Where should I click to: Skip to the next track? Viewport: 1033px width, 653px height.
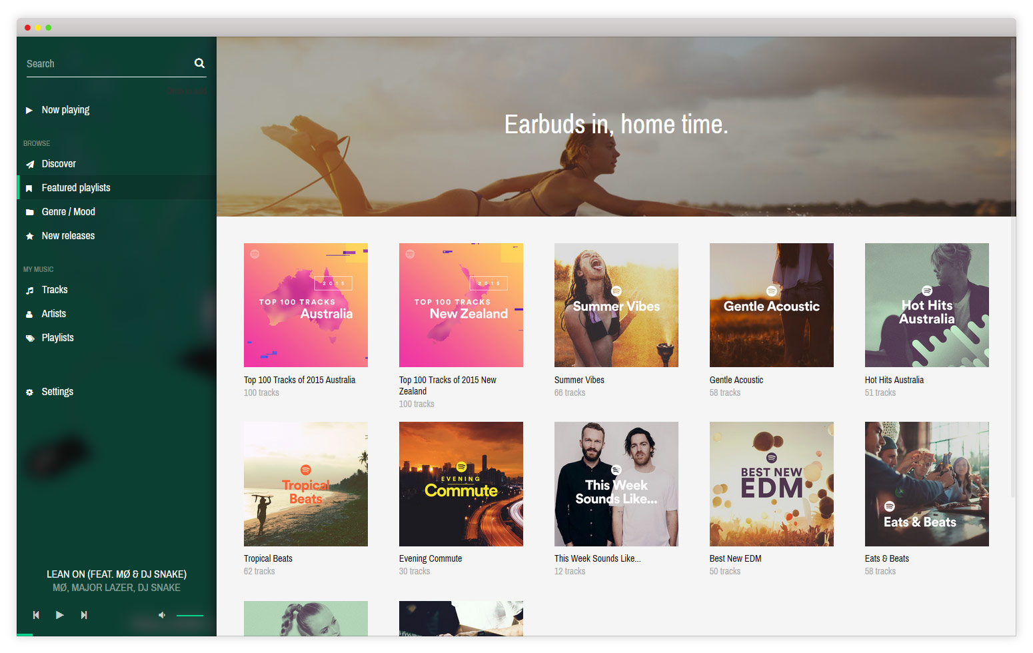point(84,615)
